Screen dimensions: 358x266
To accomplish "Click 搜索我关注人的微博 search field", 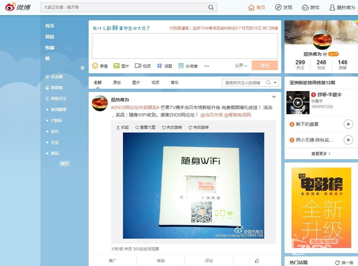I will coord(243,83).
